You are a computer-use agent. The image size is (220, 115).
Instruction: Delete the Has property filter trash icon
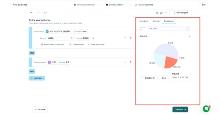coord(131,62)
